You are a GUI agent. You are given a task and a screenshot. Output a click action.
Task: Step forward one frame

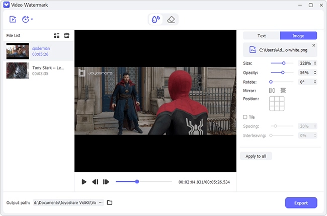pyautogui.click(x=106, y=182)
